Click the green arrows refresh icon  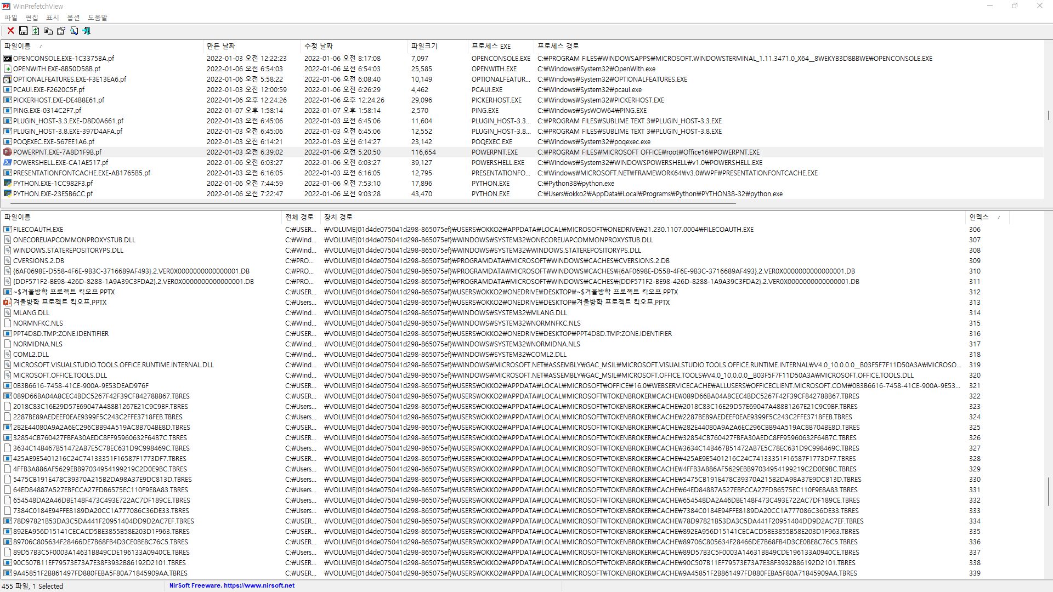tap(36, 31)
